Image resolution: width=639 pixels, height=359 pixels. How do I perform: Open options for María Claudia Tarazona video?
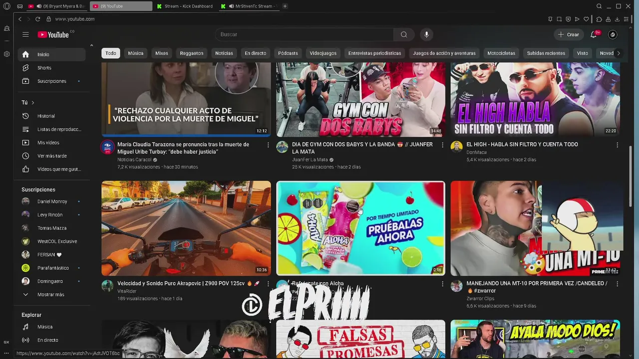[x=268, y=145]
